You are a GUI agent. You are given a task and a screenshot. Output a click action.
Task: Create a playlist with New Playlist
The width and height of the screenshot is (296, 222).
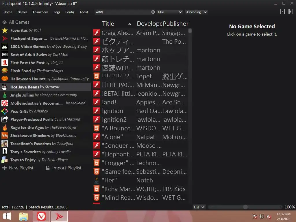click(x=18, y=168)
